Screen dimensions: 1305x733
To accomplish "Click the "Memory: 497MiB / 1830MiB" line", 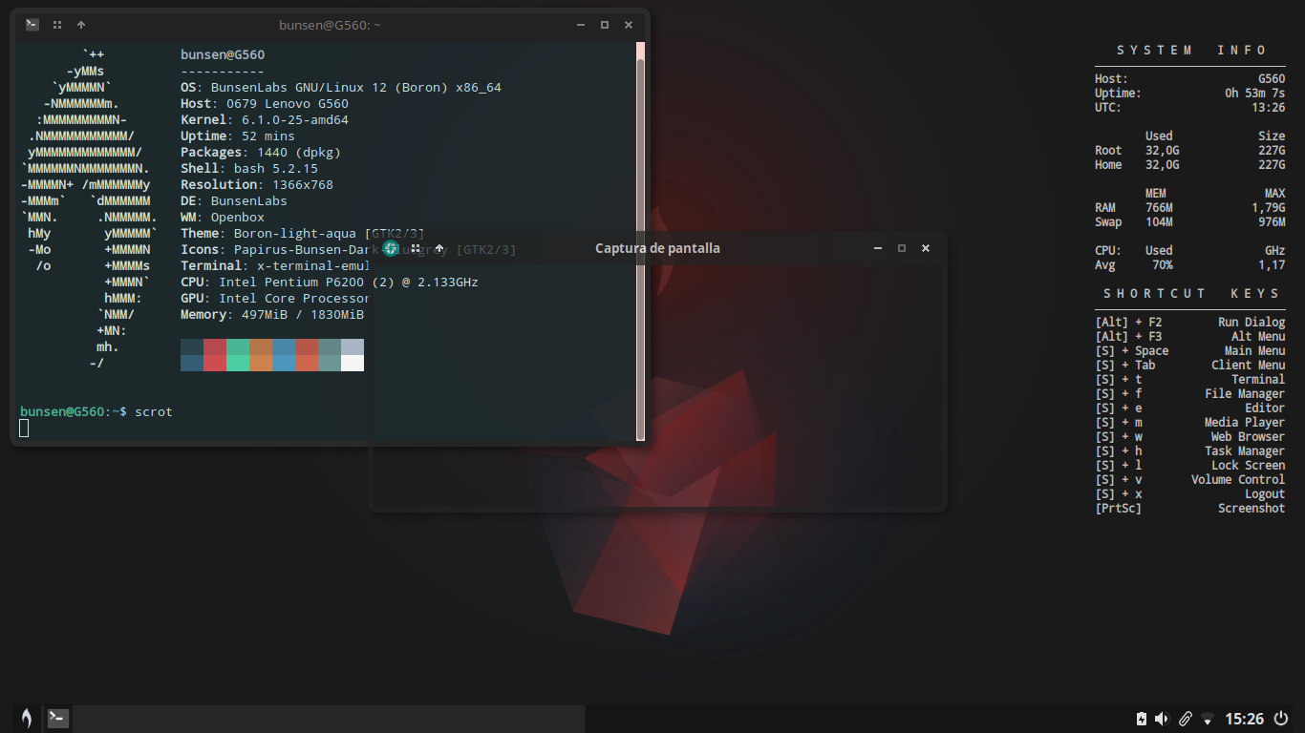I will click(x=272, y=315).
